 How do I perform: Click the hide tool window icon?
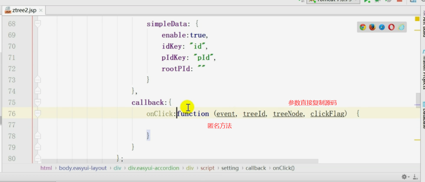[x=415, y=177]
